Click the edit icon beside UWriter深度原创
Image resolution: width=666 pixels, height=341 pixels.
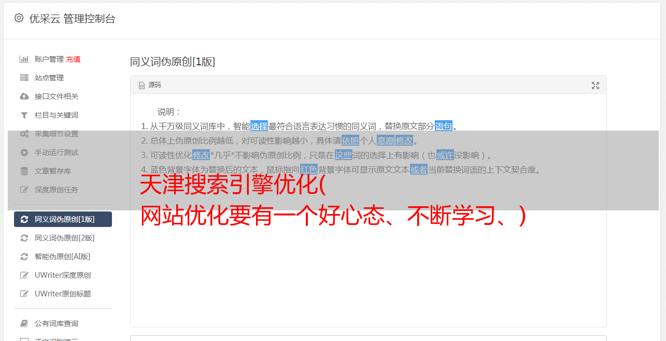click(24, 275)
